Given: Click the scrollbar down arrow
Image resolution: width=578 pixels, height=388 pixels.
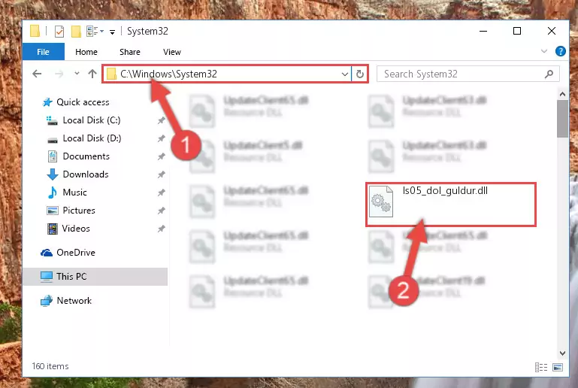Looking at the screenshot, I should pos(562,353).
